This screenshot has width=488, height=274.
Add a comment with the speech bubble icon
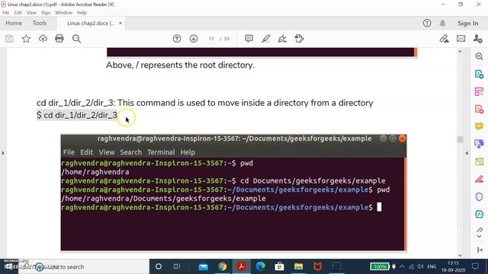click(x=249, y=39)
